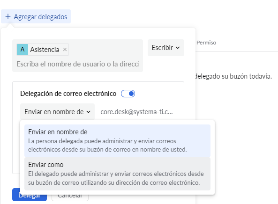The image size is (278, 204).
Task: Click the plus icon beside Agregar delegados
Action: coord(8,16)
